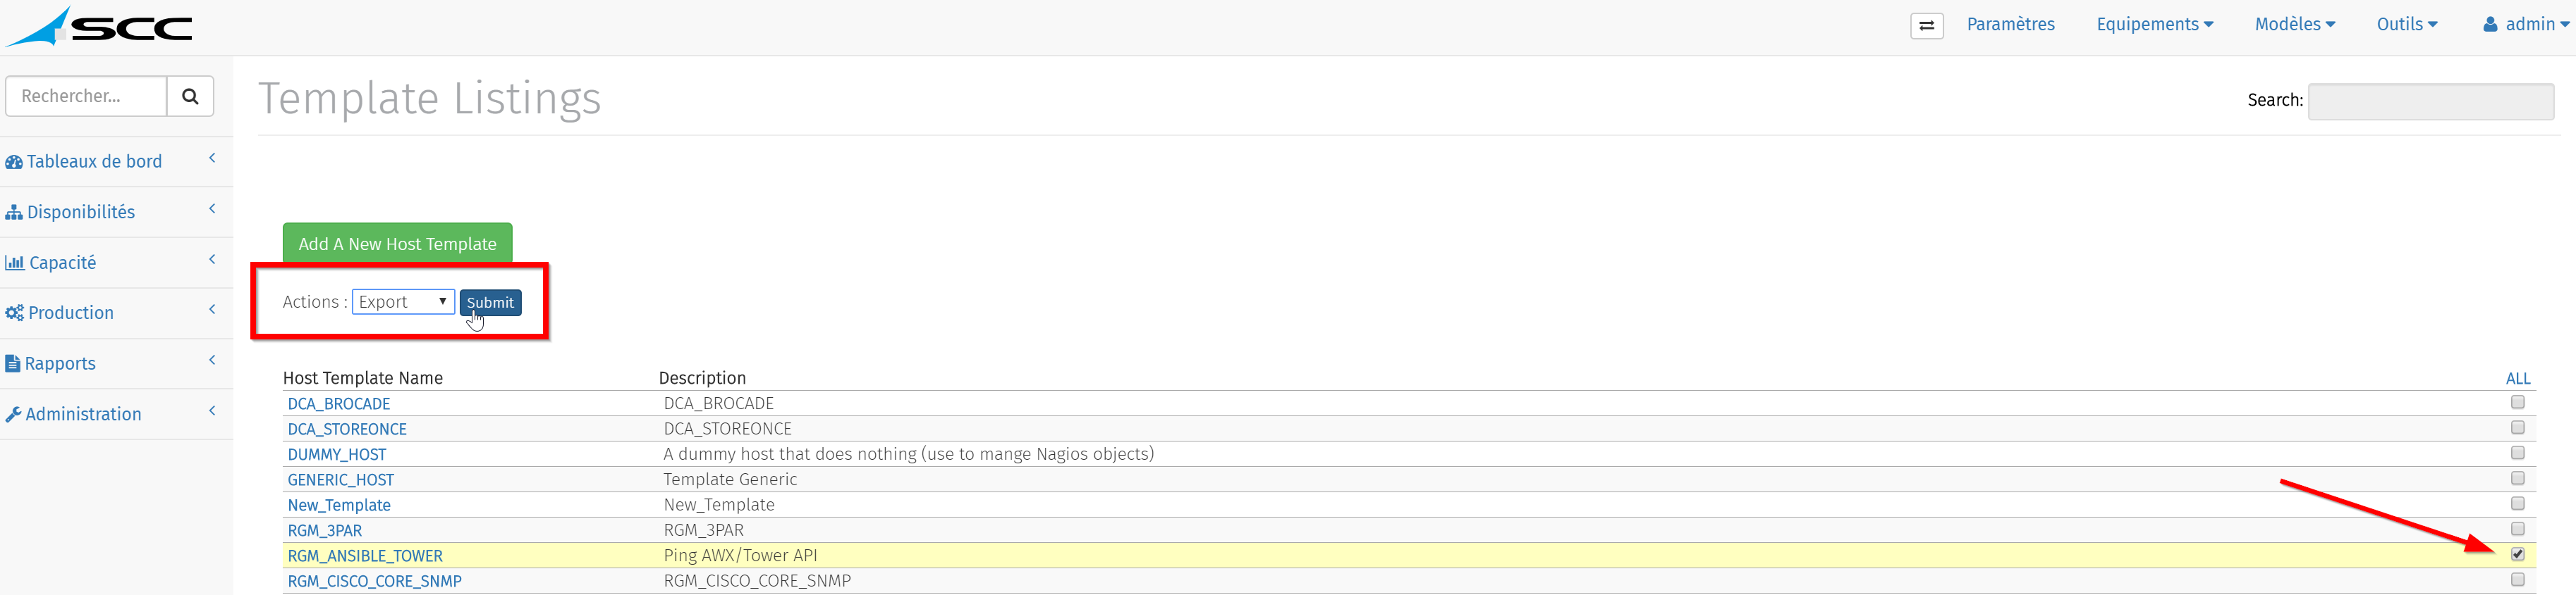2576x595 pixels.
Task: Click Description column header
Action: [702, 378]
